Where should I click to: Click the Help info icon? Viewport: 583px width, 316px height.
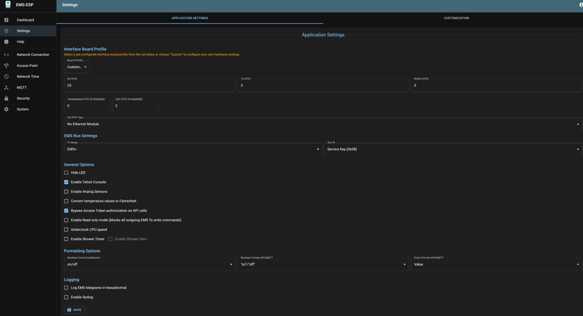(x=6, y=42)
